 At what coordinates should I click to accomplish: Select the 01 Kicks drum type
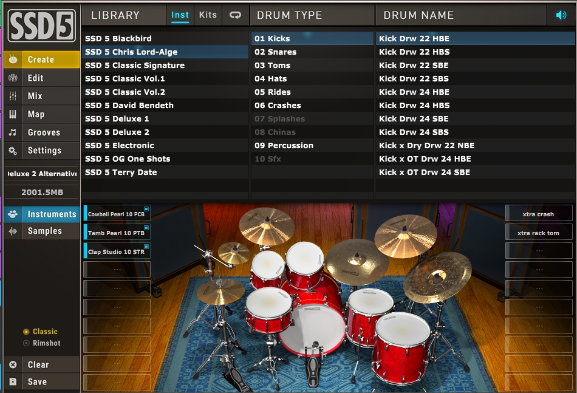pos(312,38)
